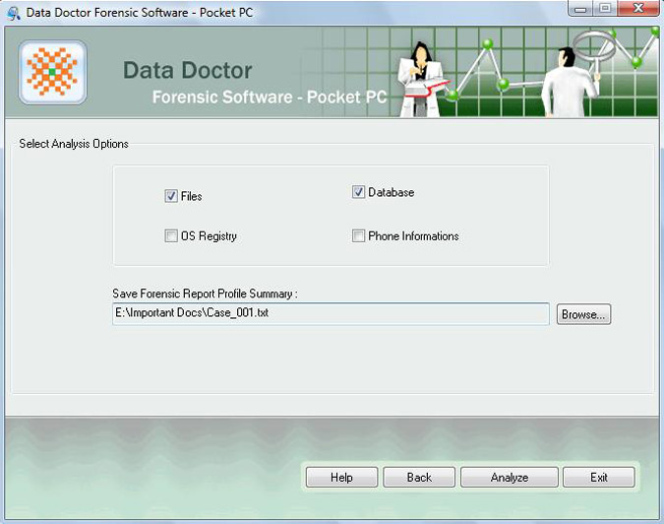The image size is (664, 524).
Task: Enable the OS Registry checkbox
Action: 170,235
